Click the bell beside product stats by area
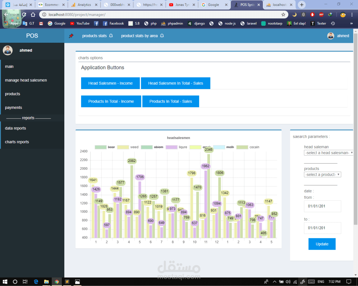The image size is (358, 286). coord(161,36)
